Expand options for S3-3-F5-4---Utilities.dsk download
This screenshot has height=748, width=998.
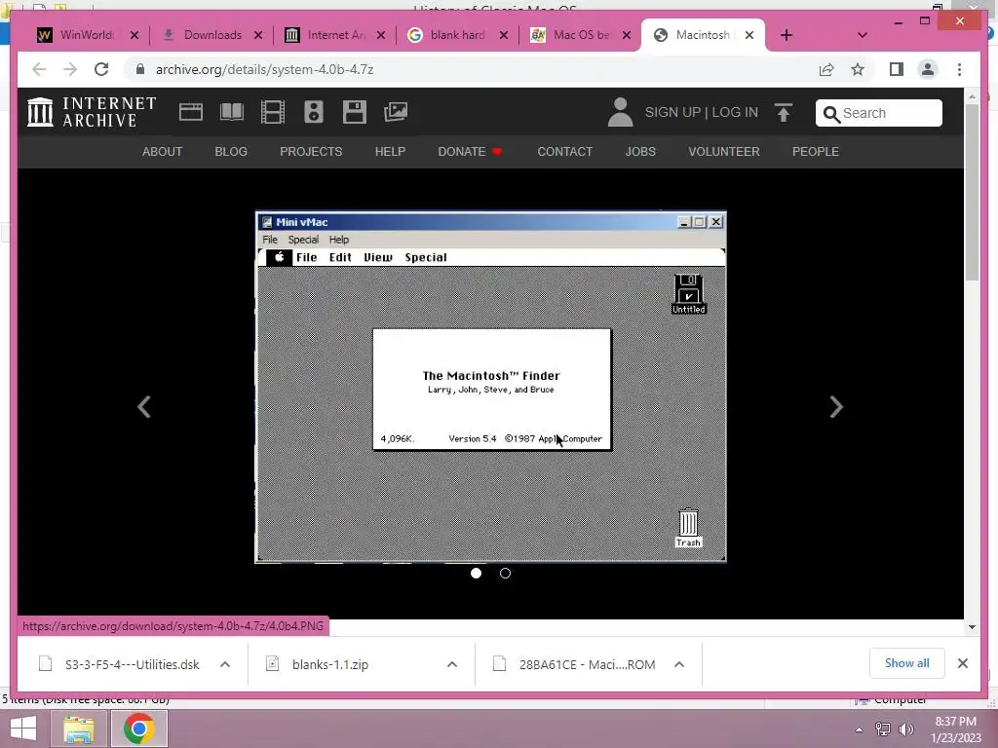coord(225,664)
